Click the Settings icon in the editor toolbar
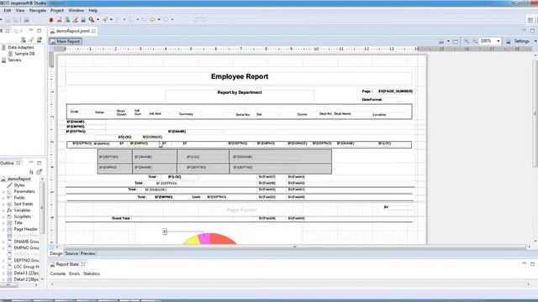538x302 pixels. pyautogui.click(x=508, y=41)
